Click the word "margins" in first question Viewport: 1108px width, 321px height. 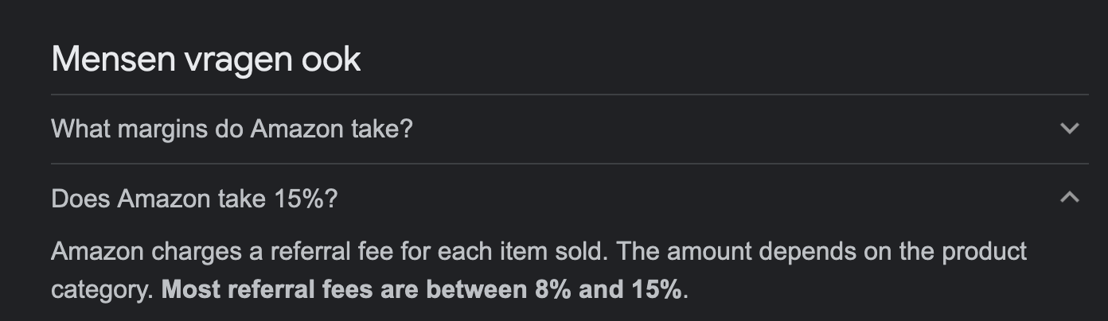click(164, 128)
